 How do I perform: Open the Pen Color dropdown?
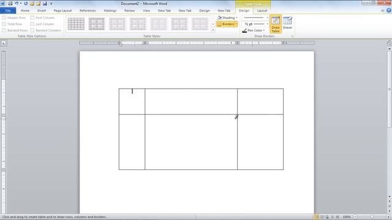[254, 31]
